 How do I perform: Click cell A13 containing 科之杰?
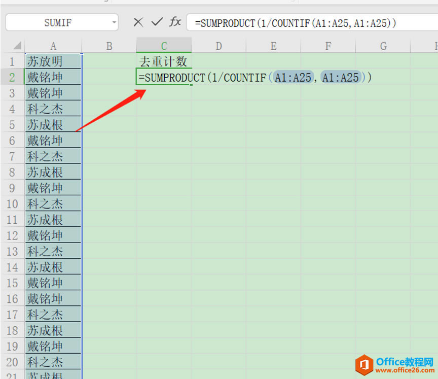pos(53,251)
